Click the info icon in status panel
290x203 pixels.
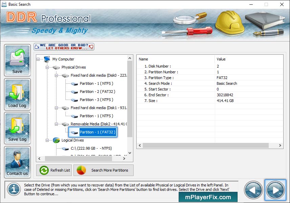pos(14,189)
